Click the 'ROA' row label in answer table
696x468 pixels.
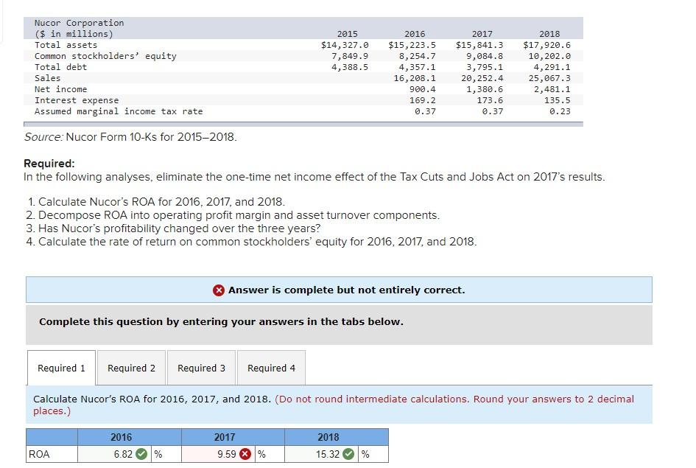39,454
